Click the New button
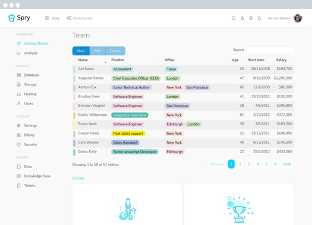The width and height of the screenshot is (312, 225). pos(81,51)
